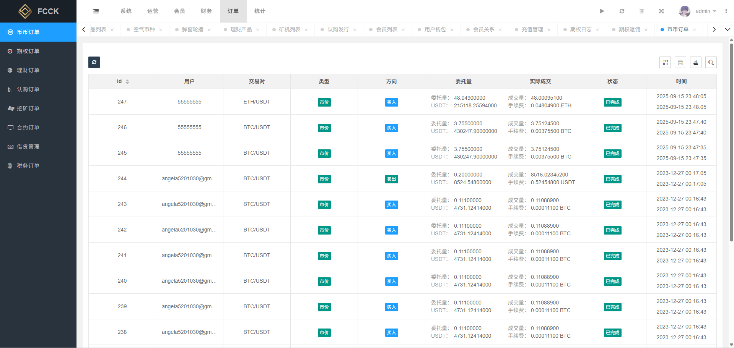This screenshot has width=734, height=348.
Task: Reload table with the dark refresh button
Action: [94, 62]
